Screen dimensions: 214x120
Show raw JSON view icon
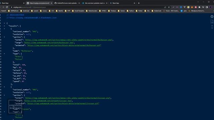(212, 22)
